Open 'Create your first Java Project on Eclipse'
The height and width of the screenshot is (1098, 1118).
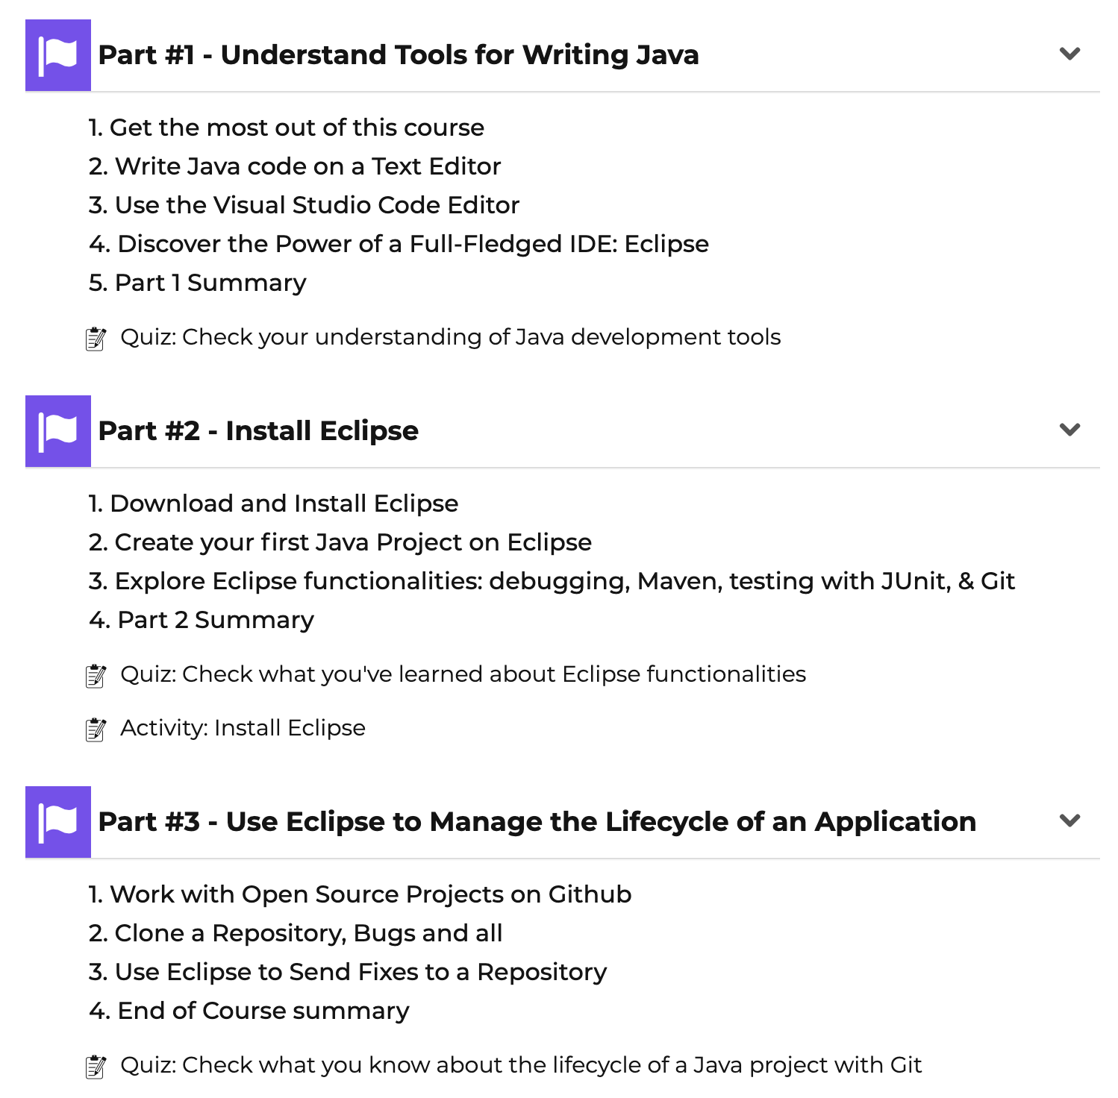pyautogui.click(x=340, y=542)
